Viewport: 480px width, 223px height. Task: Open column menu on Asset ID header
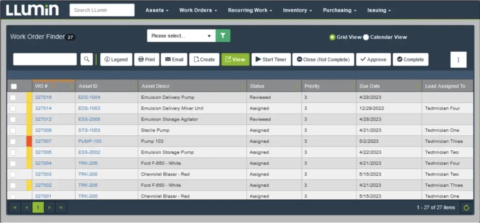click(134, 86)
